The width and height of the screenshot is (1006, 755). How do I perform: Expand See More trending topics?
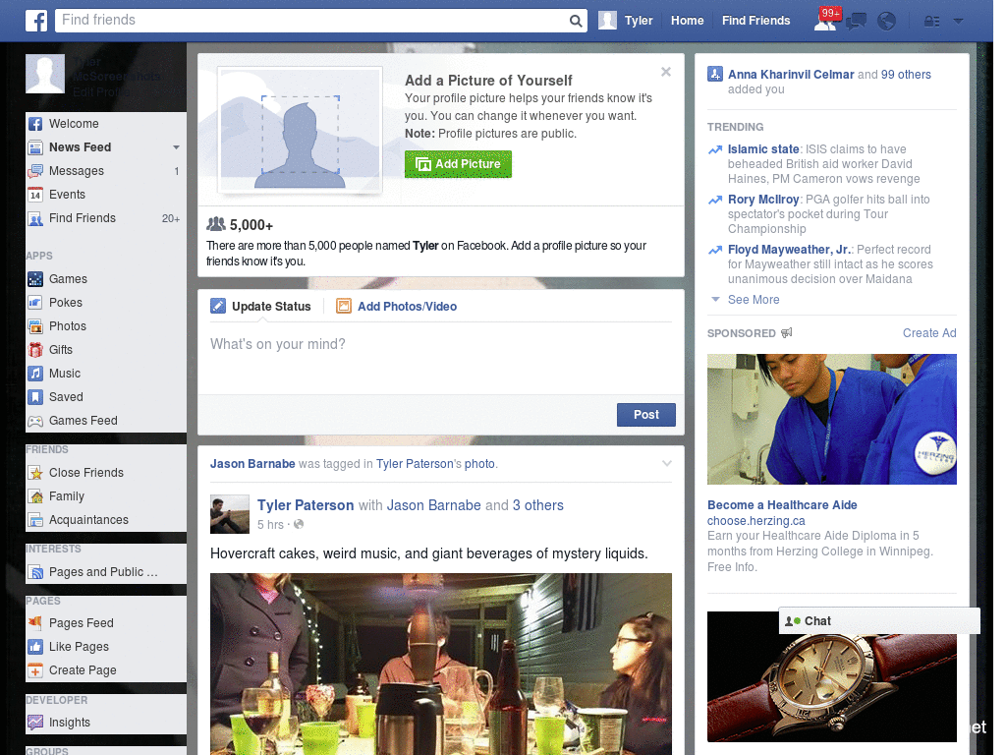coord(754,300)
